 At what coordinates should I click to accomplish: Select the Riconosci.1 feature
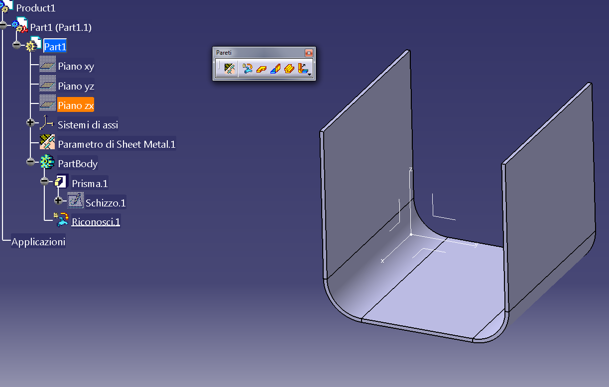pos(96,221)
